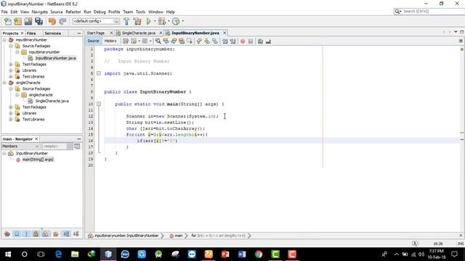465x261 pixels.
Task: Toggle Sort by Source in Navigator
Action: coord(76,234)
